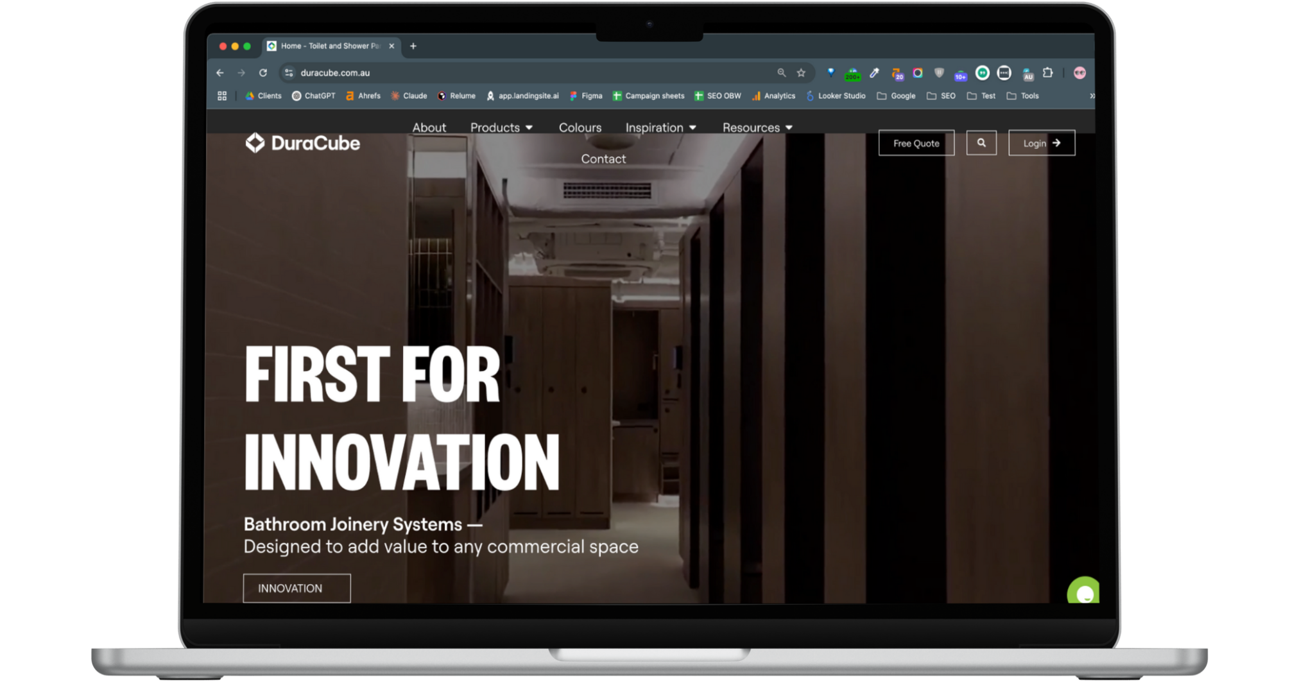
Task: Click the zoom magnifier icon in the address bar
Action: coord(782,73)
